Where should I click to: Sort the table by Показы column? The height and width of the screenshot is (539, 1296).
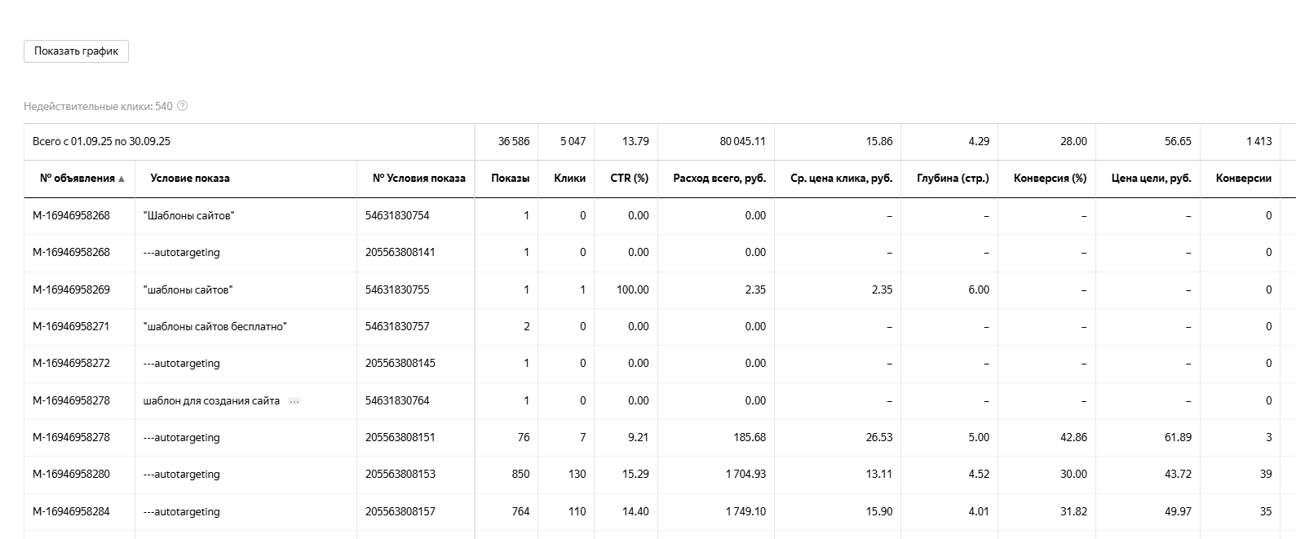click(x=510, y=179)
